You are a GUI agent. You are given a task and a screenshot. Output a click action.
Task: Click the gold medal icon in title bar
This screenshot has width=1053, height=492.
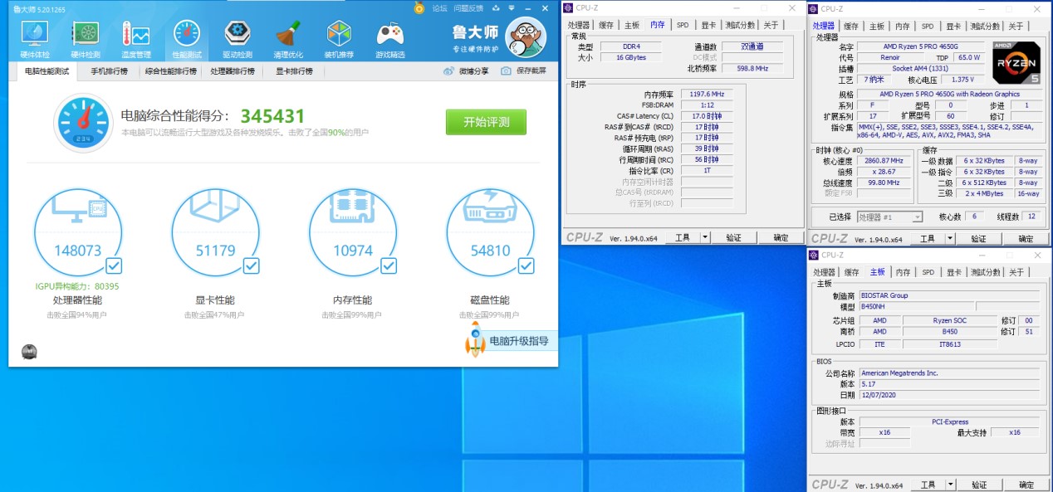[420, 8]
